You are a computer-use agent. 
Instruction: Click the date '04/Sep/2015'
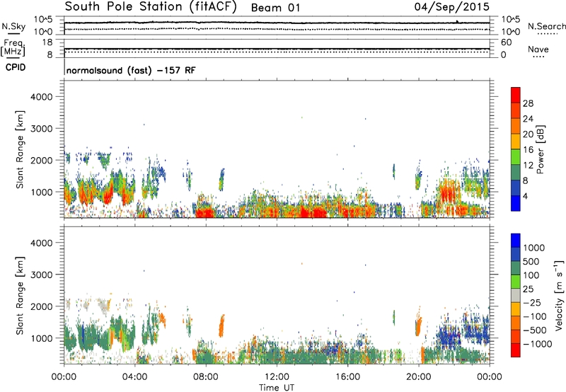coord(451,7)
